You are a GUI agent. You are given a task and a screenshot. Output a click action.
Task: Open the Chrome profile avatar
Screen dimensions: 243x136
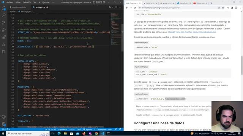coord(236,8)
